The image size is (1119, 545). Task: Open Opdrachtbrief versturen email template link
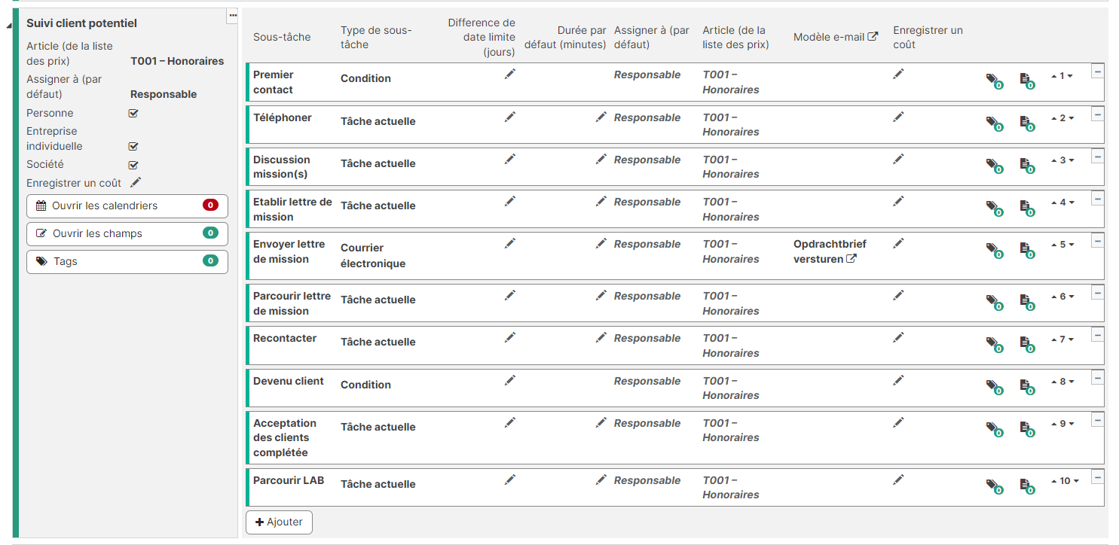click(830, 251)
